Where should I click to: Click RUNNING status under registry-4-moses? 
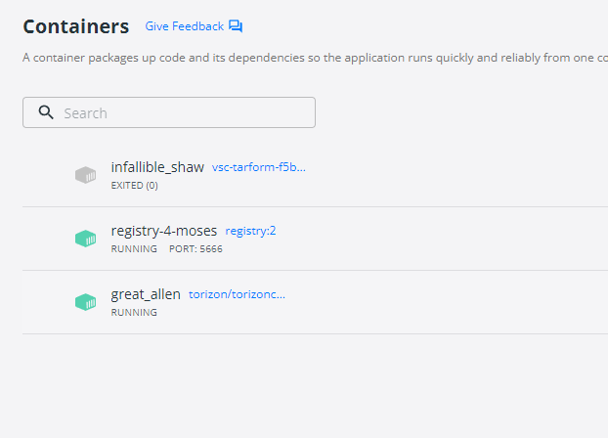(134, 249)
